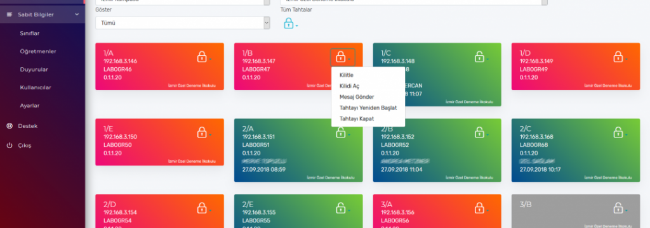This screenshot has width=650, height=228.
Task: Click the Tüm Tahtalar blue lock icon
Action: [289, 23]
